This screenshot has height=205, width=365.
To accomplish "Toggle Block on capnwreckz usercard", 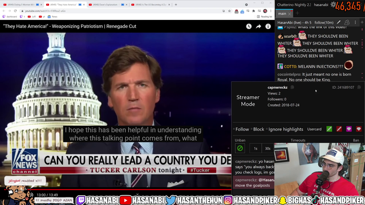I will click(257, 129).
